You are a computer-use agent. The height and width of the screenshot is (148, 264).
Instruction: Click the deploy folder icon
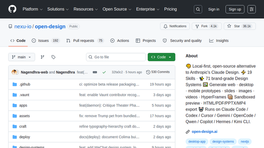pos(15,137)
